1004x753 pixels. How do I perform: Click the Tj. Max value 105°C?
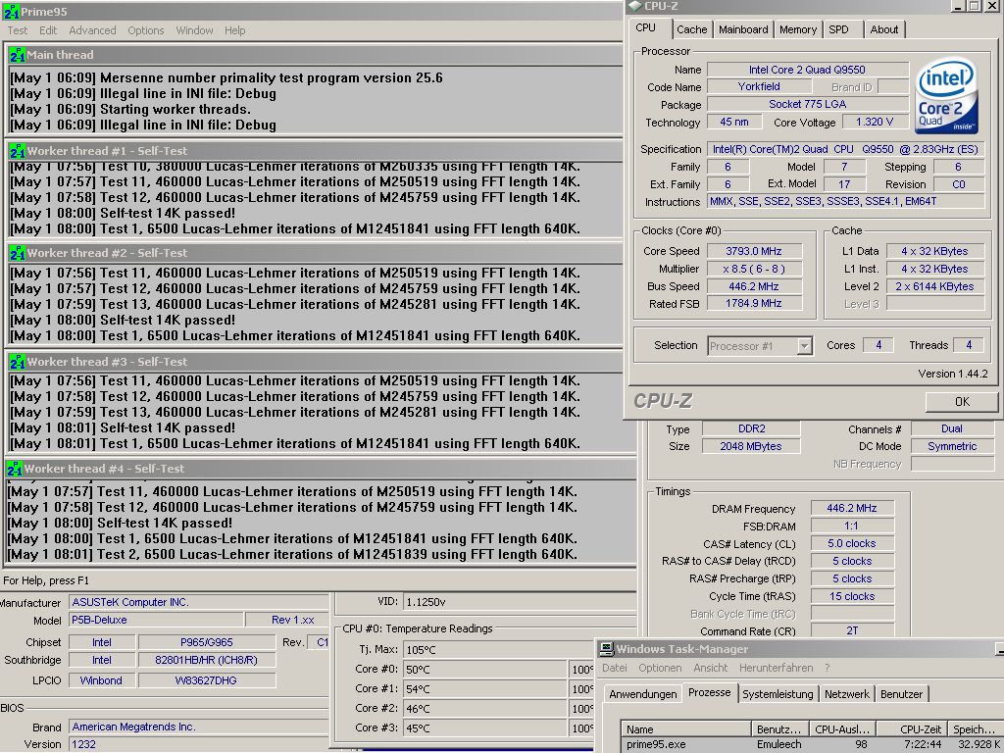pyautogui.click(x=499, y=650)
